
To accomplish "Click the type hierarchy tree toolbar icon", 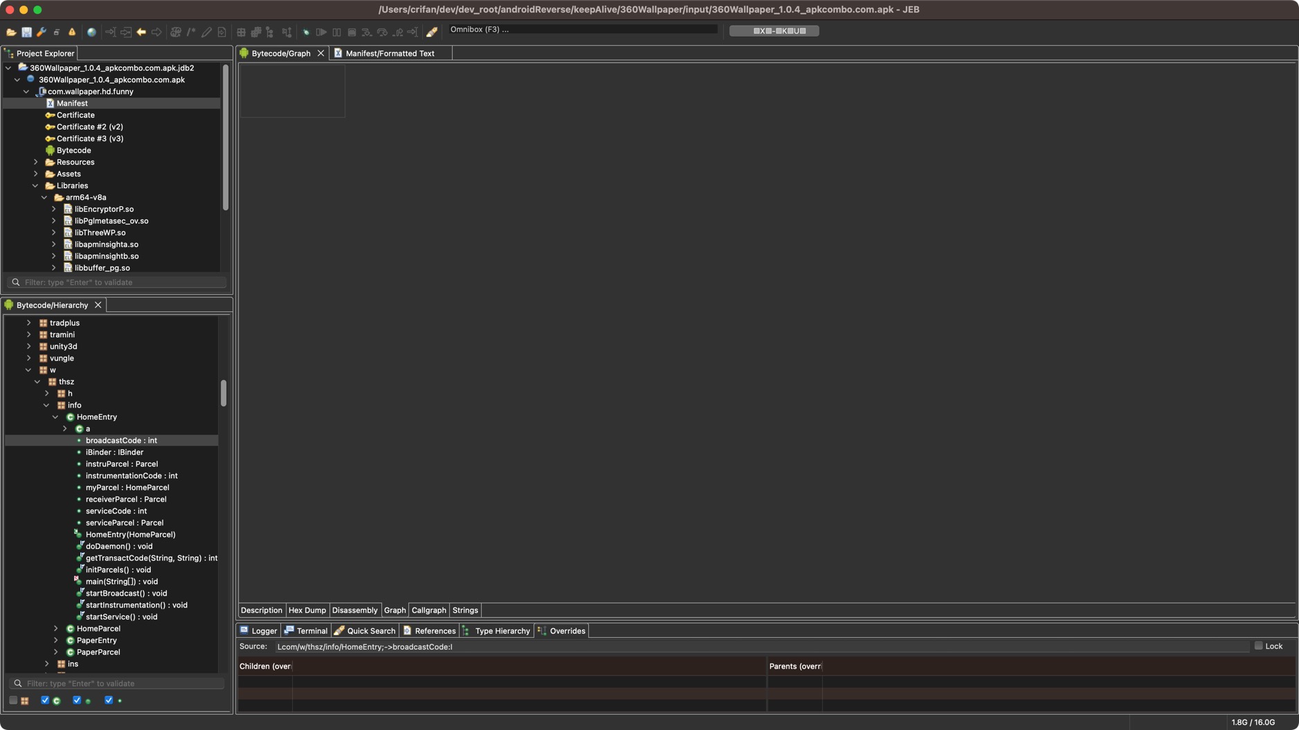I will [x=269, y=32].
